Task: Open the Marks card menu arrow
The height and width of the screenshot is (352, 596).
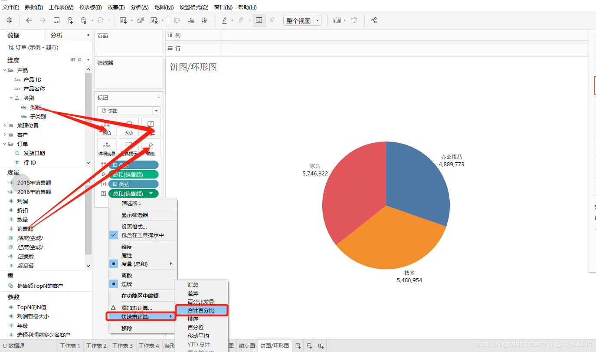Action: point(159,98)
